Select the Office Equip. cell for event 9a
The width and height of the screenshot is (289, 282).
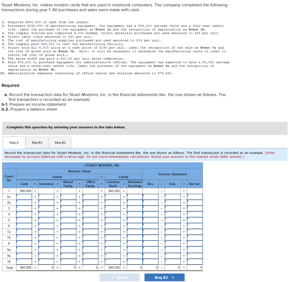(91, 250)
